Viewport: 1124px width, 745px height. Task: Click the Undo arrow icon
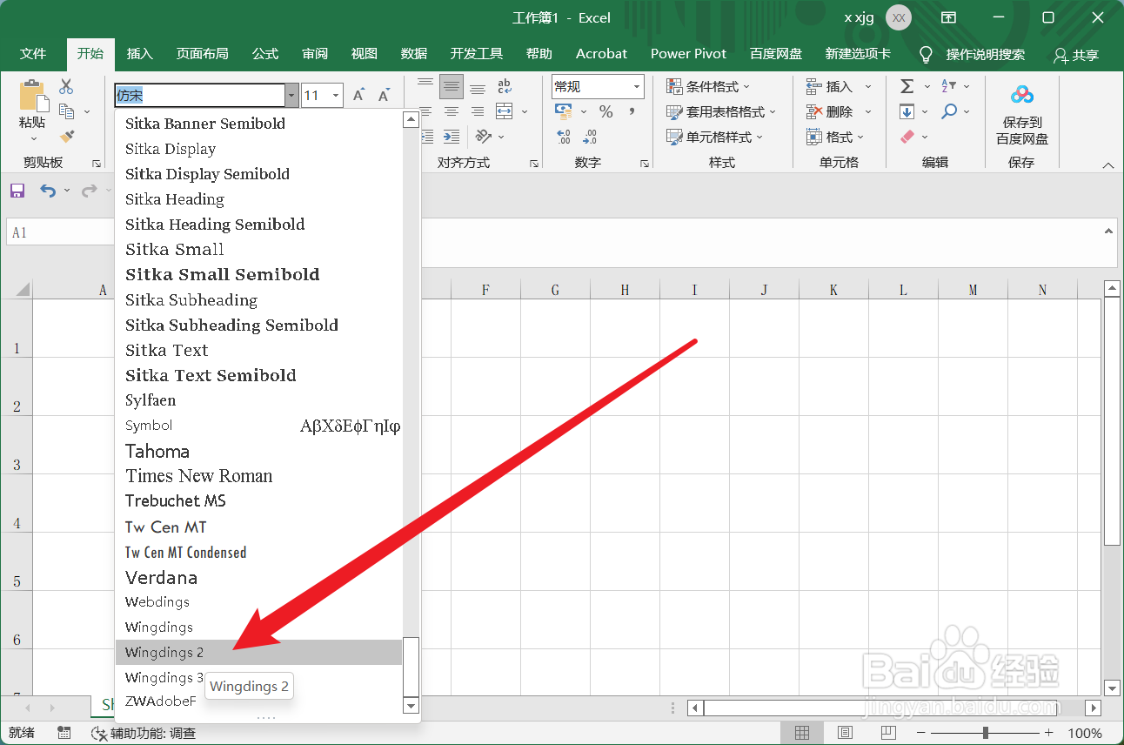48,191
